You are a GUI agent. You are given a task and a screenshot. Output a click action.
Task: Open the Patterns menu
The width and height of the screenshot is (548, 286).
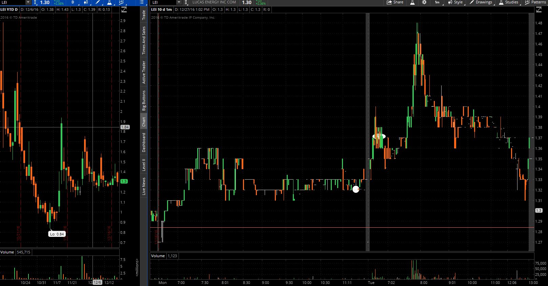pyautogui.click(x=535, y=2)
